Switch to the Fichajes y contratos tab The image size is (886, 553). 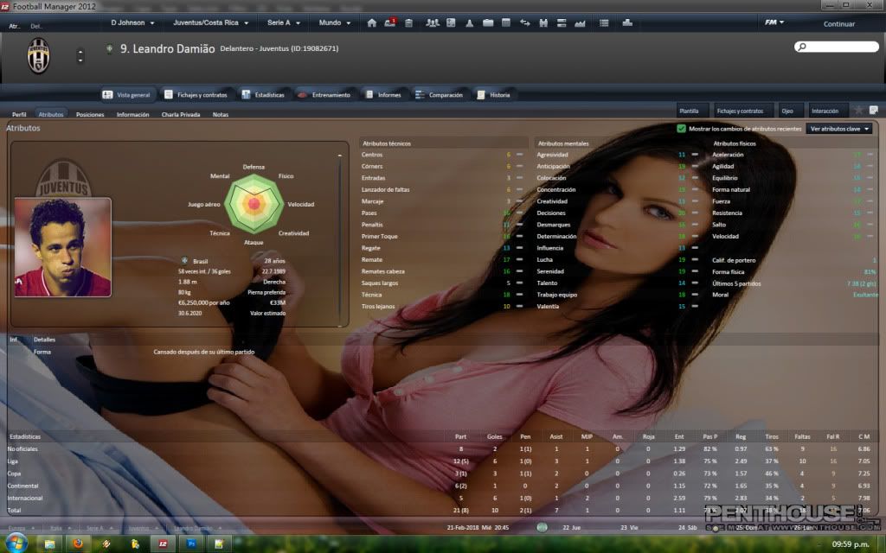pos(196,95)
